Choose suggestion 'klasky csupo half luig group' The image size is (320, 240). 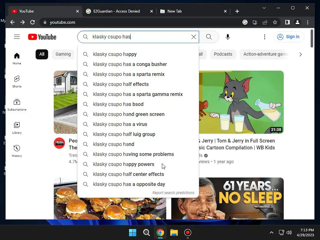(x=138, y=134)
